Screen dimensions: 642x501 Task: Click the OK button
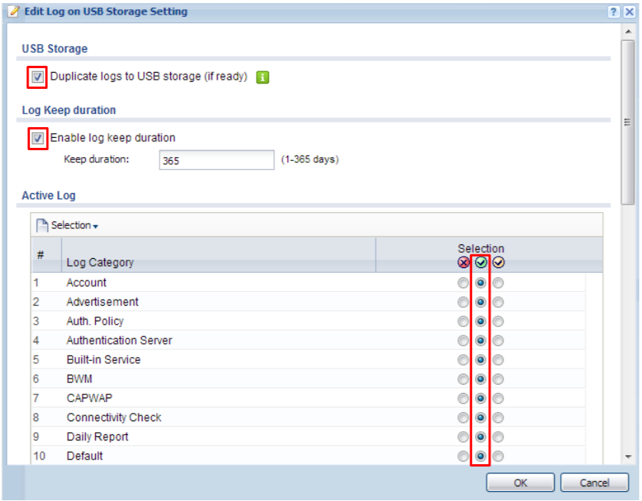coord(519,482)
